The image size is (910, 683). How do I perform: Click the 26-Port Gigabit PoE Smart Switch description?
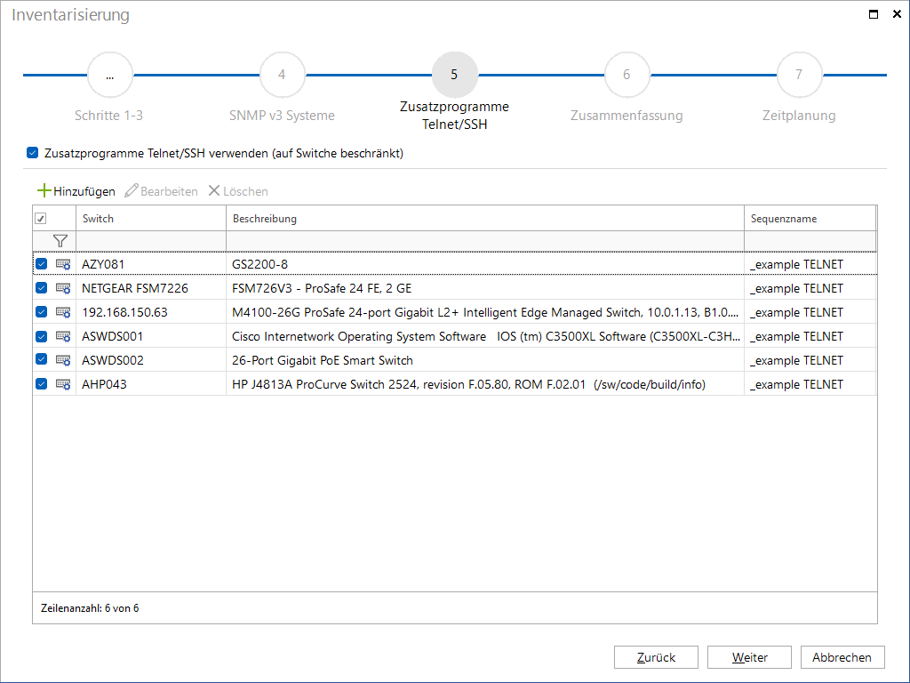tap(485, 360)
